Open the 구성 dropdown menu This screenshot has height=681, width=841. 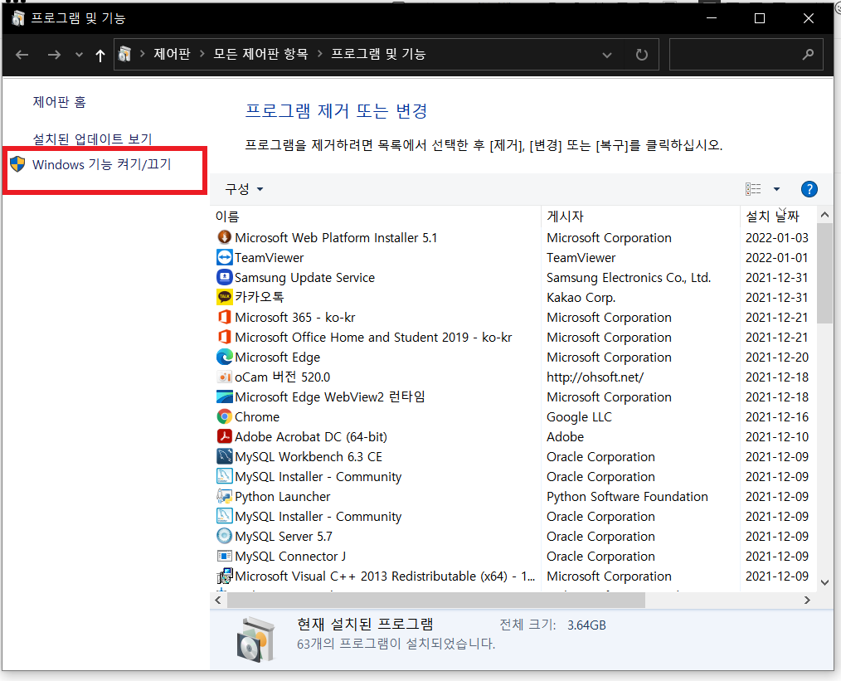tap(244, 189)
